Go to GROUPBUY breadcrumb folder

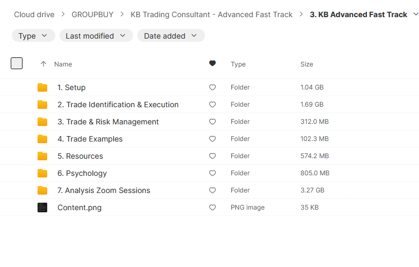(92, 14)
